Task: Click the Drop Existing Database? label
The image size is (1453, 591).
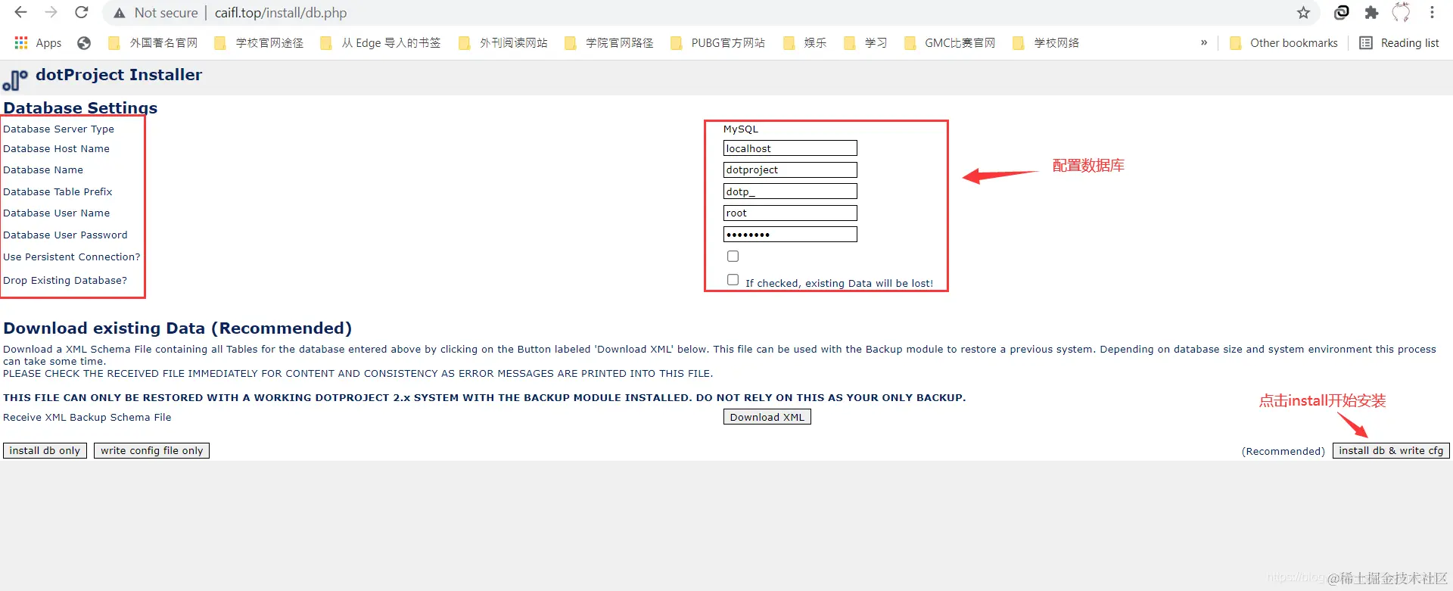Action: pos(65,281)
